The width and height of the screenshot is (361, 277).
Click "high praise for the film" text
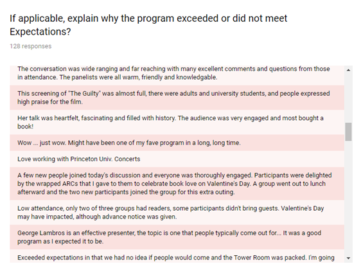(50, 102)
